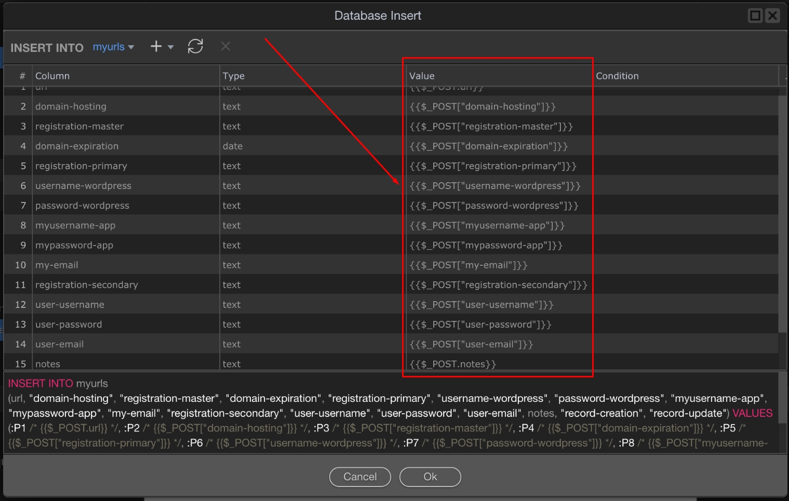
Task: Select the username-wordpress value cell
Action: pyautogui.click(x=494, y=186)
